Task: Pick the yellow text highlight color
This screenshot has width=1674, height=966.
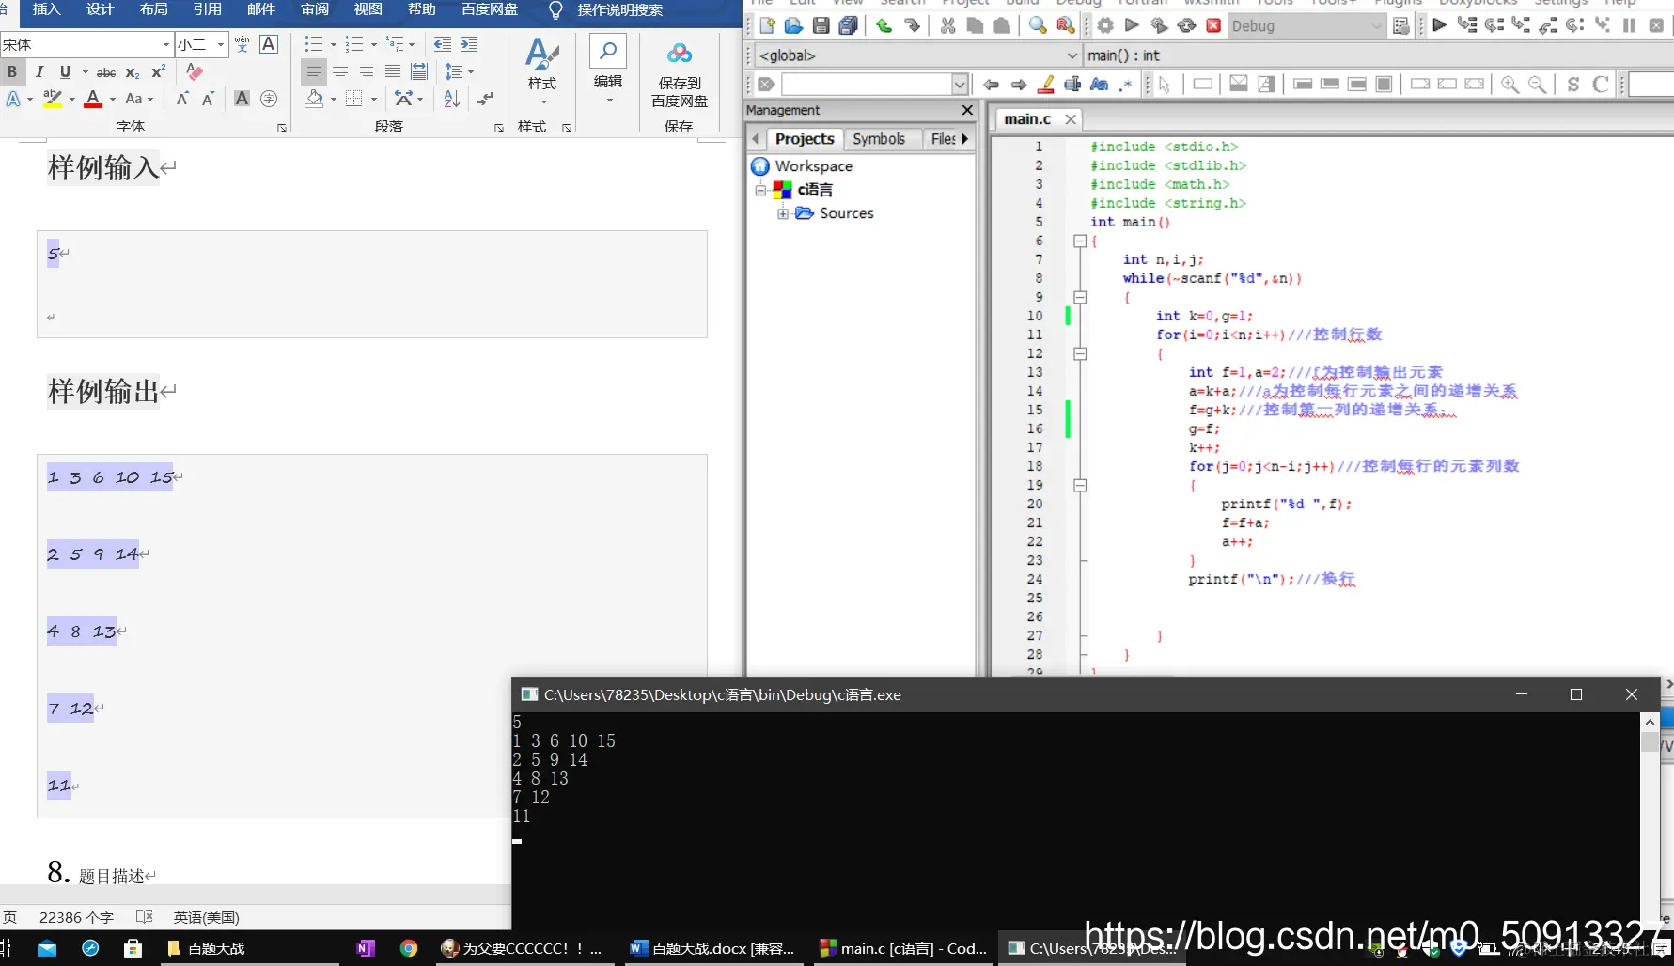Action: click(x=53, y=99)
